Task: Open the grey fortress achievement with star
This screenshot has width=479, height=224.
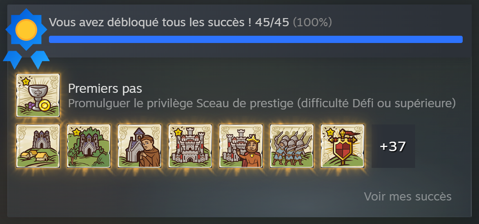Action: click(x=190, y=146)
